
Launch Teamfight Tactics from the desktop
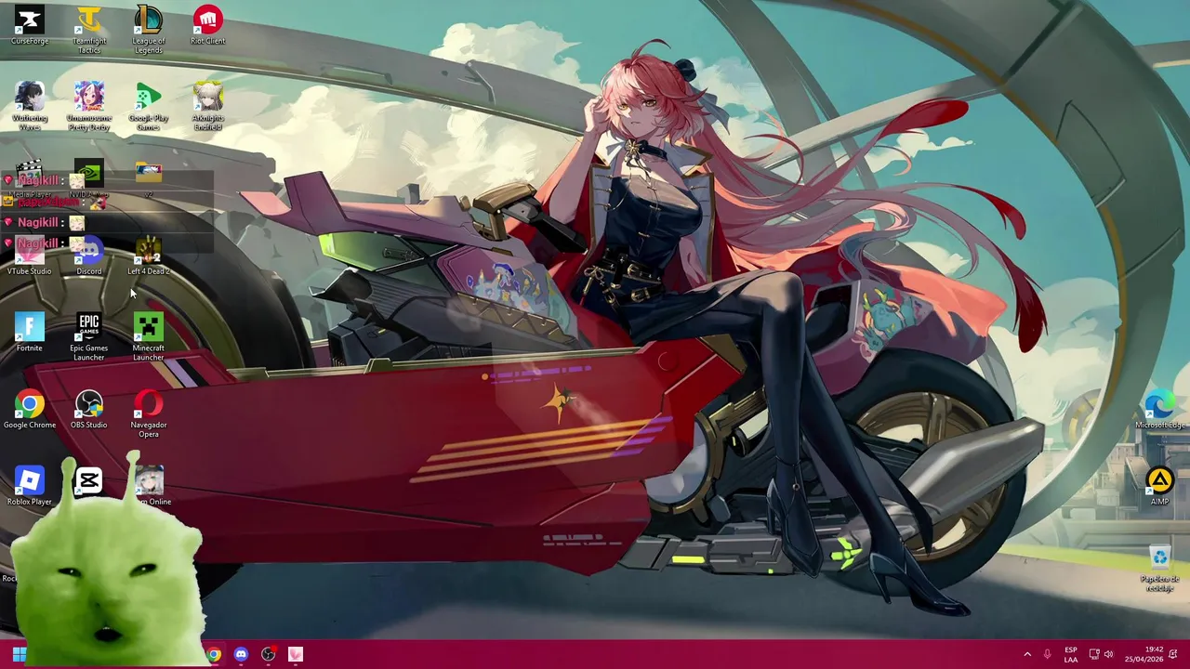89,30
